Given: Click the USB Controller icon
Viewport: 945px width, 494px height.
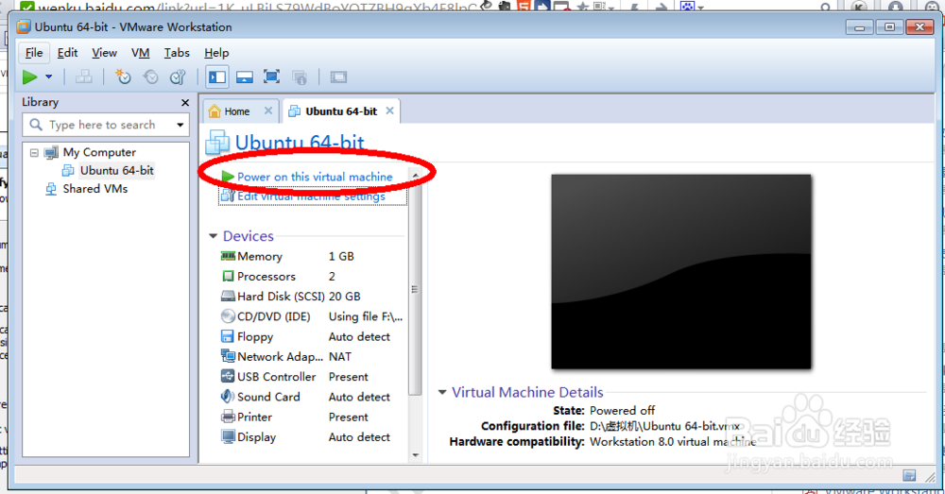Looking at the screenshot, I should coord(228,377).
